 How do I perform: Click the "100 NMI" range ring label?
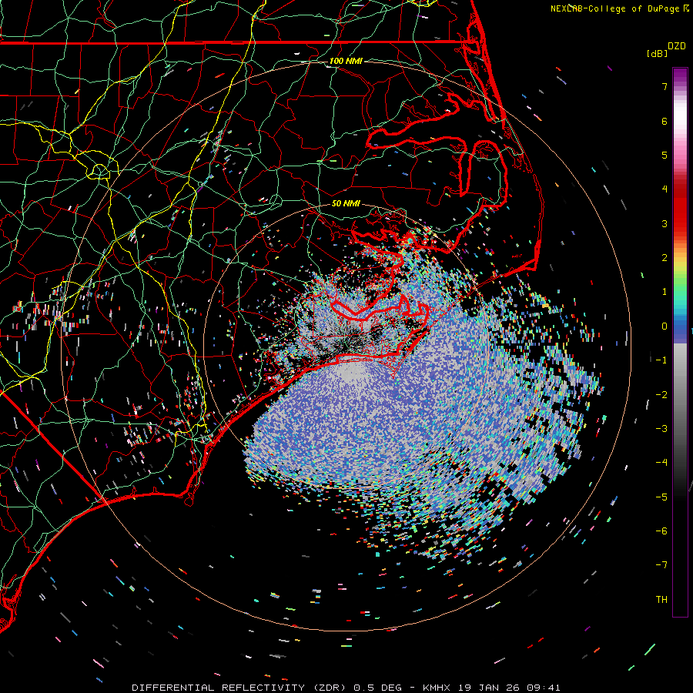(346, 61)
